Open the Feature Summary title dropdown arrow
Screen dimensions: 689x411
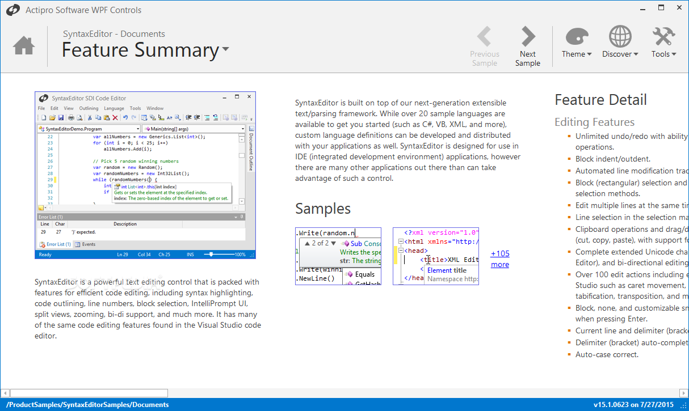coord(226,50)
